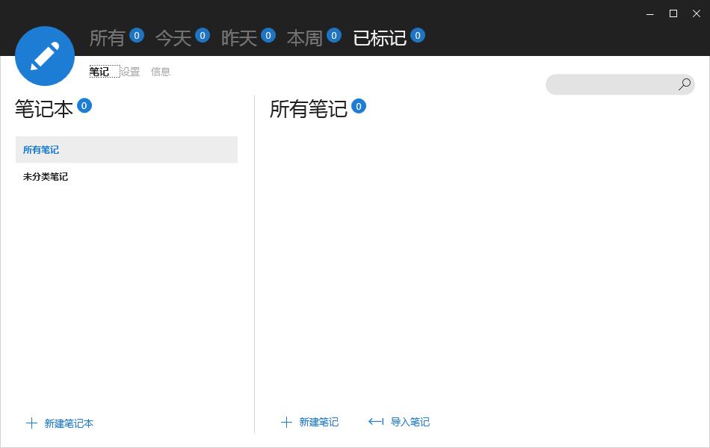Click the count badge next to 本周 tab
This screenshot has width=710, height=448.
(x=334, y=35)
